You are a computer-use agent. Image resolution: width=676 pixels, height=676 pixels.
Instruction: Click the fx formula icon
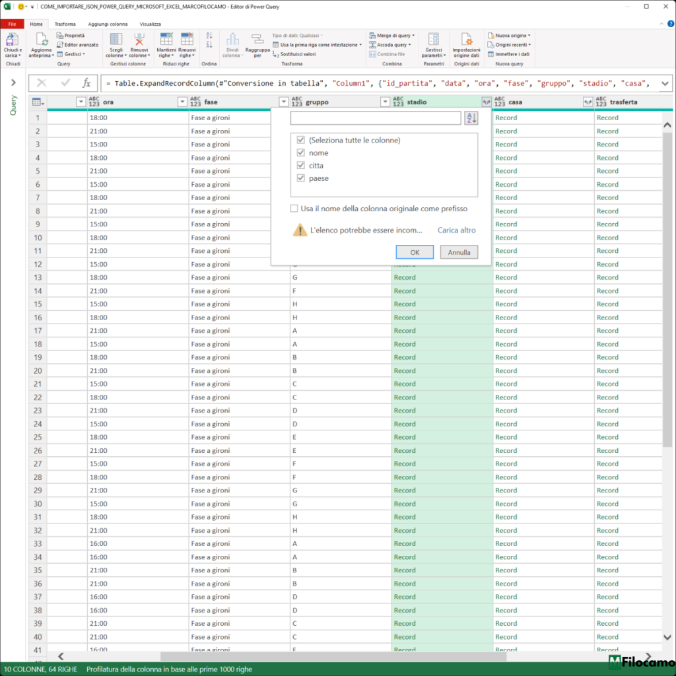click(x=86, y=83)
